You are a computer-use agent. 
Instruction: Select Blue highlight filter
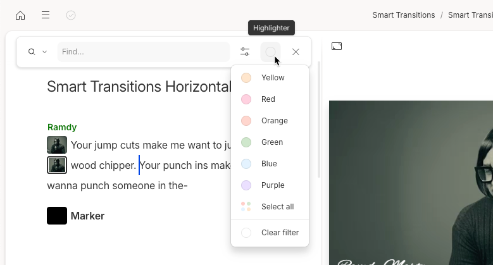tap(270, 164)
